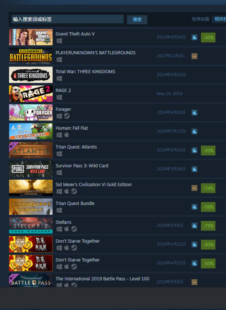226x310 pixels.
Task: Click the mixed review icon for Civilization VI Gold Edition
Action: pos(194,188)
